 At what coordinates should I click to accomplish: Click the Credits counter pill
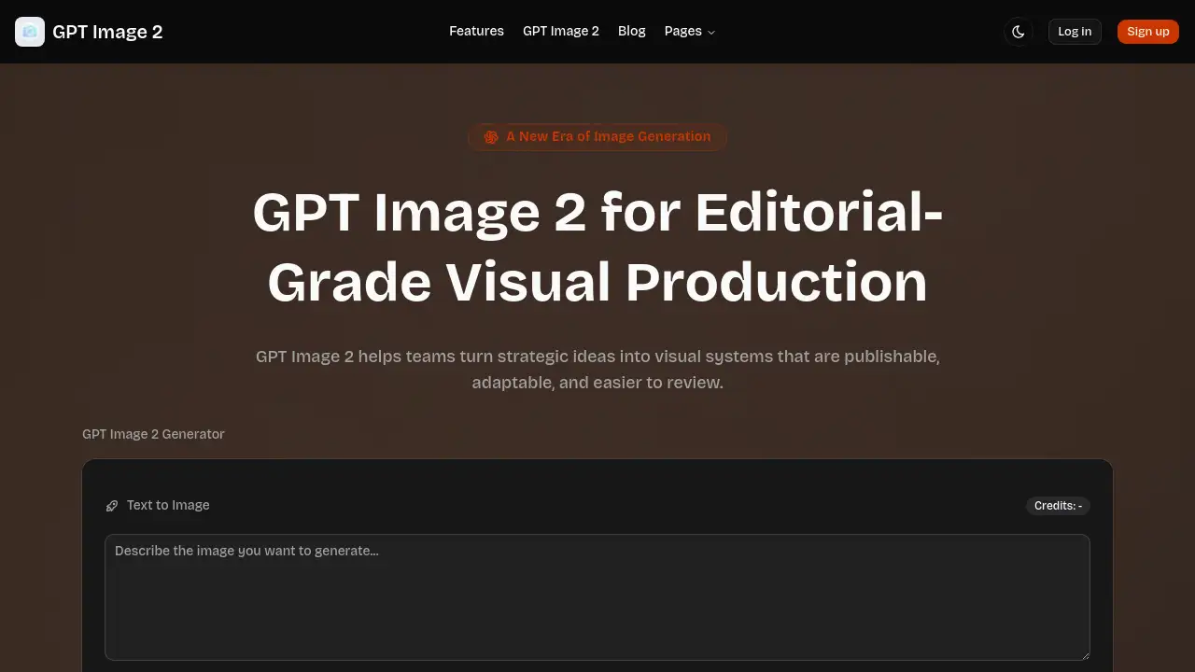point(1058,505)
